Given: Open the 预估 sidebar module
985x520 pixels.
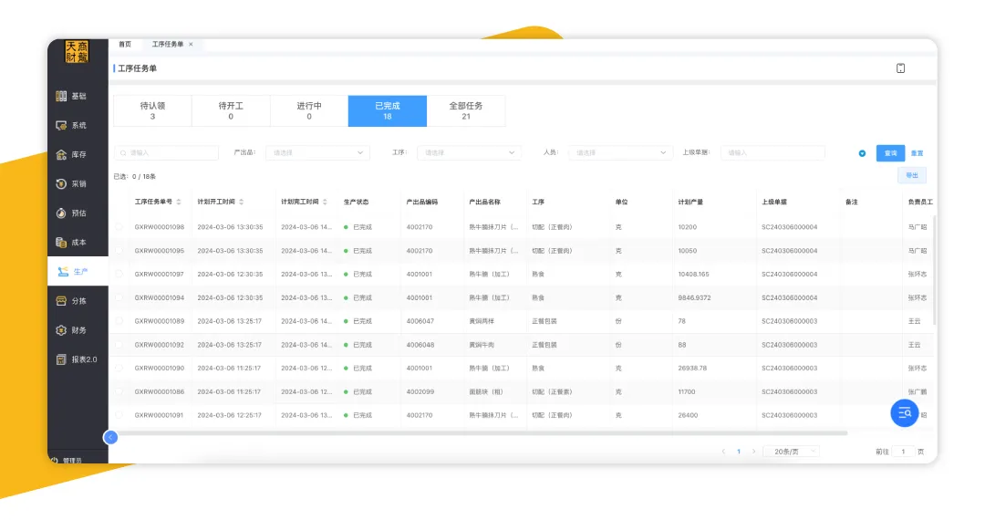Looking at the screenshot, I should click(71, 213).
